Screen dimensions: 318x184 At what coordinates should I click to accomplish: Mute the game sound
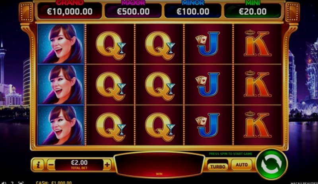point(4,183)
